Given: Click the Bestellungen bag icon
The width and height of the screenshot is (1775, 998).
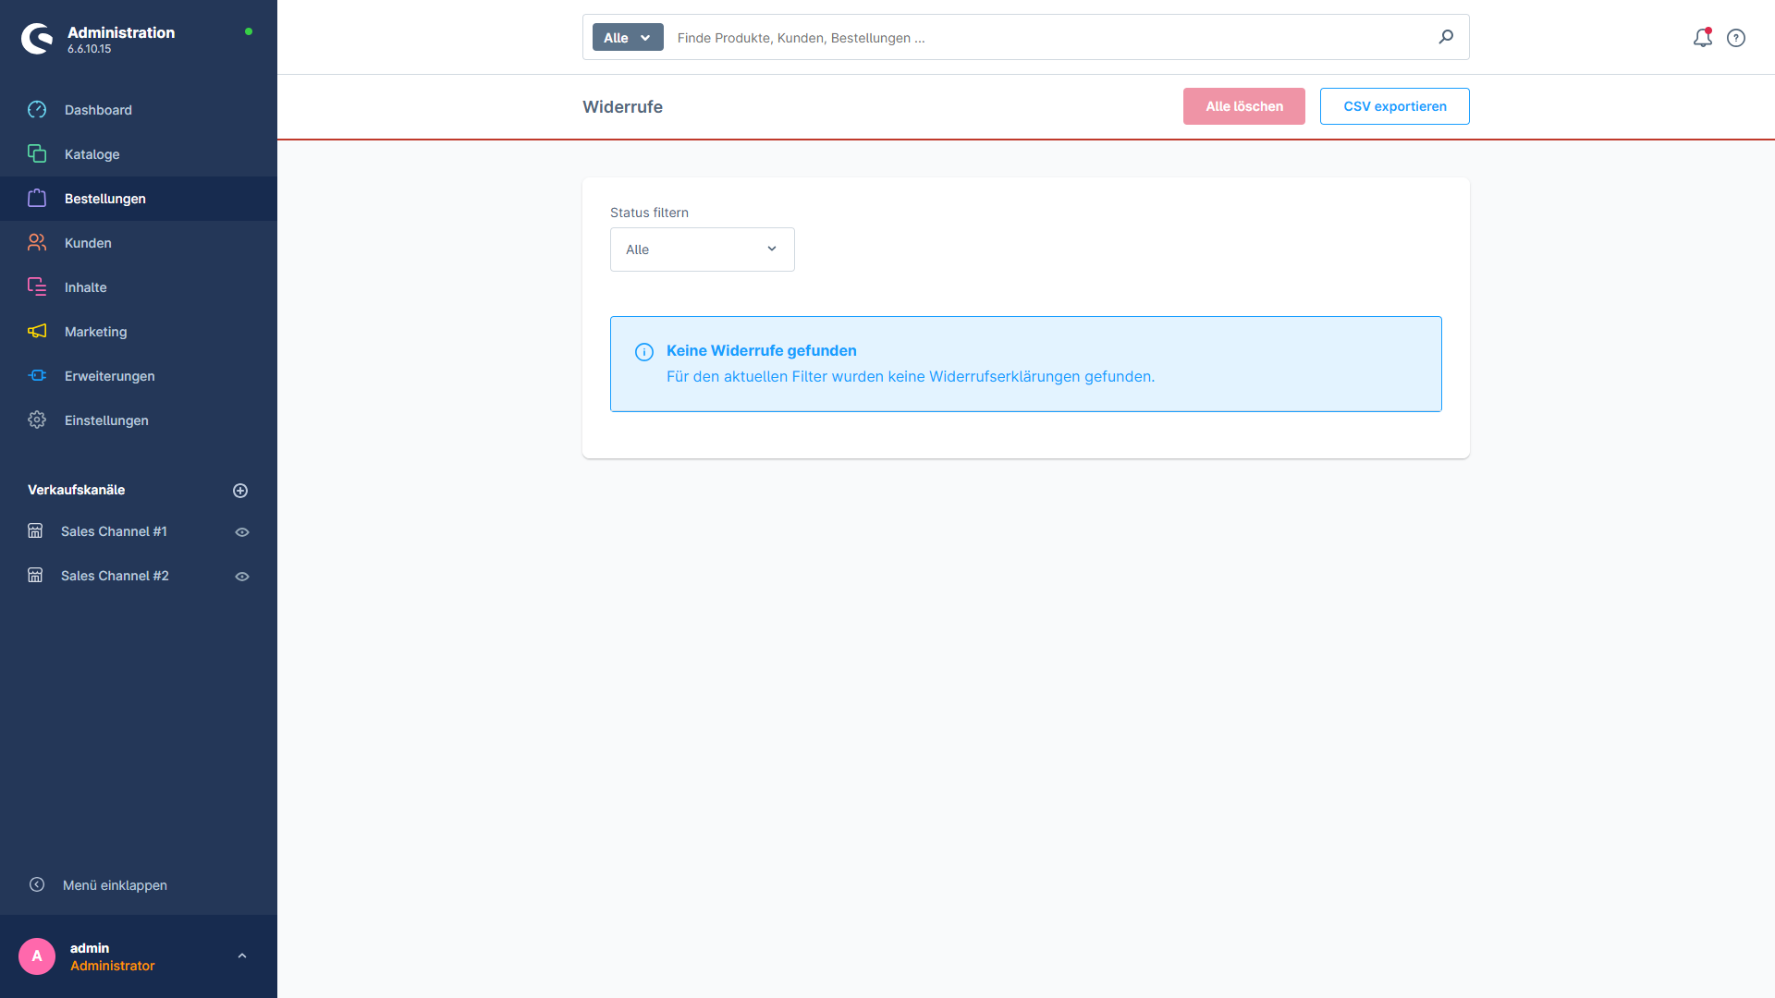Looking at the screenshot, I should (37, 199).
